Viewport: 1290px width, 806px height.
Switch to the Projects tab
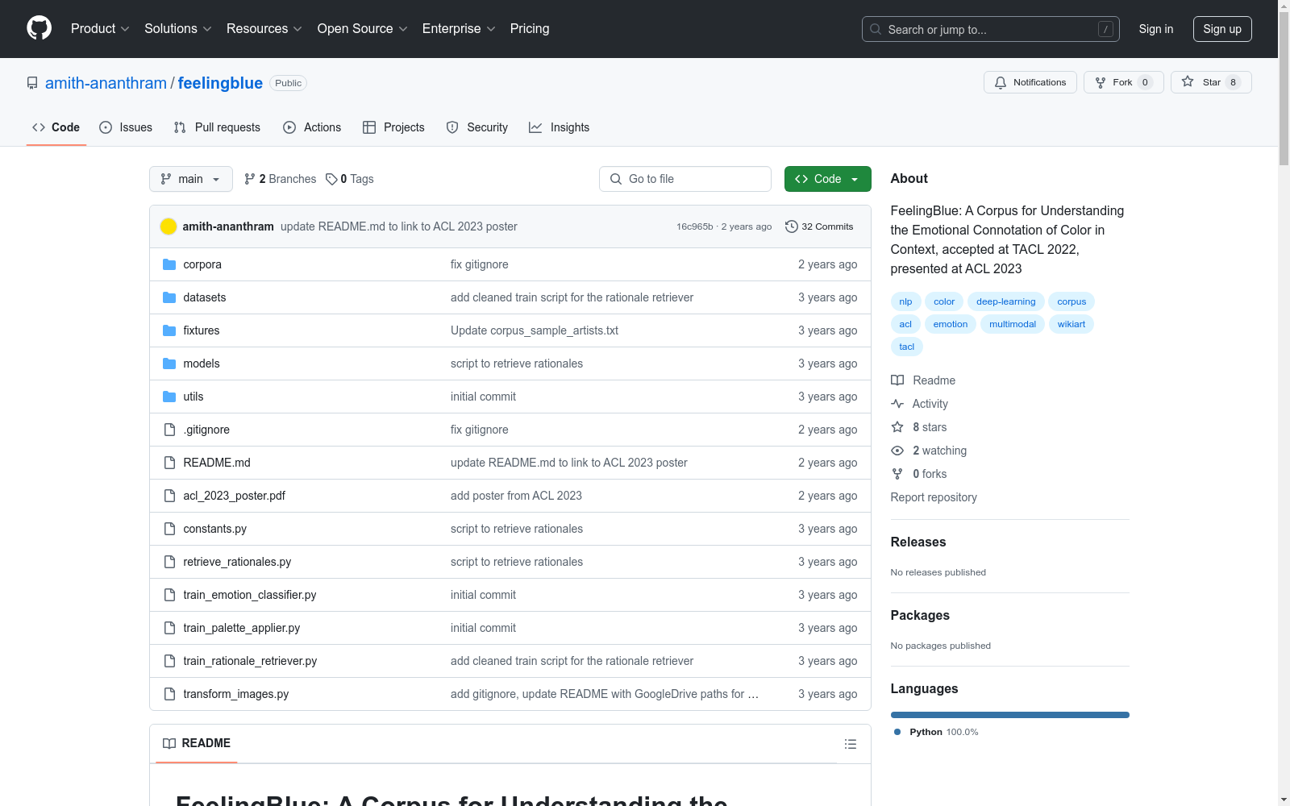(x=393, y=127)
